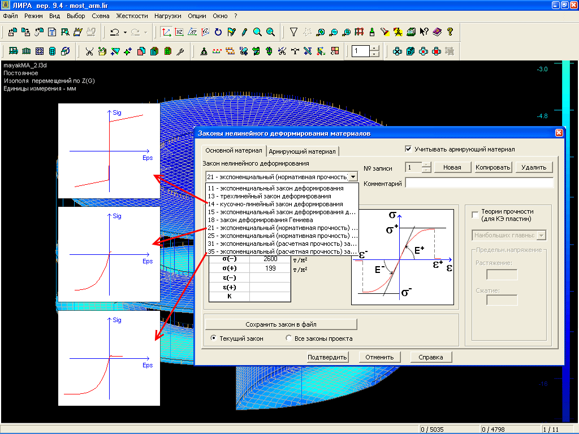Open the wrench settings tool
The image size is (579, 434).
181,51
